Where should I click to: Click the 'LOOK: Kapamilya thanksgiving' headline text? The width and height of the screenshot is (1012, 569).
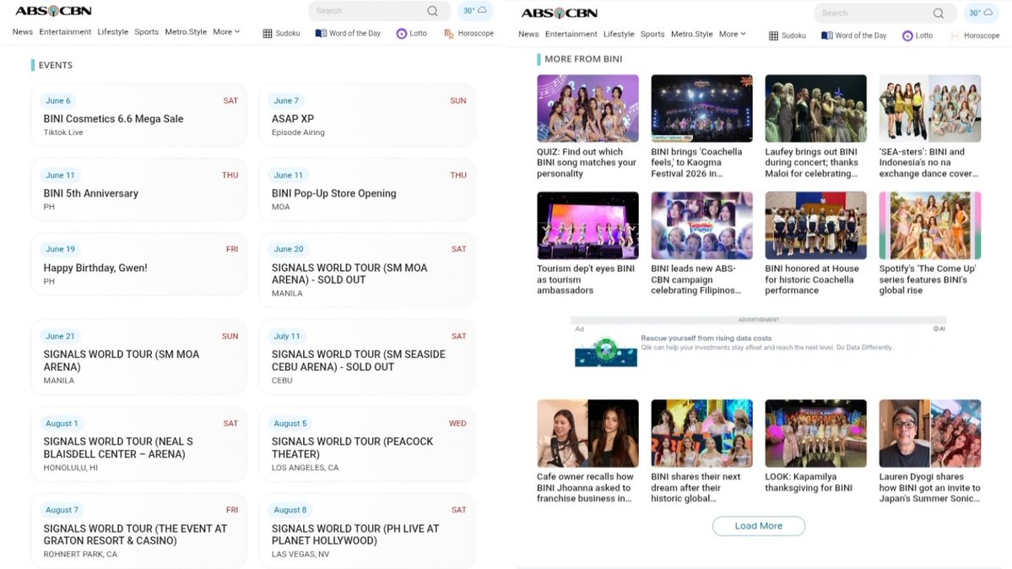(809, 482)
